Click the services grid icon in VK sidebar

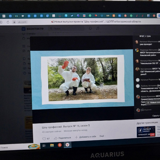coord(24,46)
